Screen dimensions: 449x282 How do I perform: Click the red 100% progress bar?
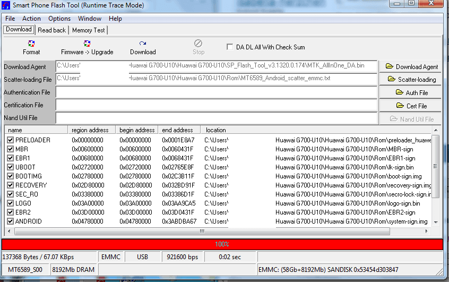(222, 244)
